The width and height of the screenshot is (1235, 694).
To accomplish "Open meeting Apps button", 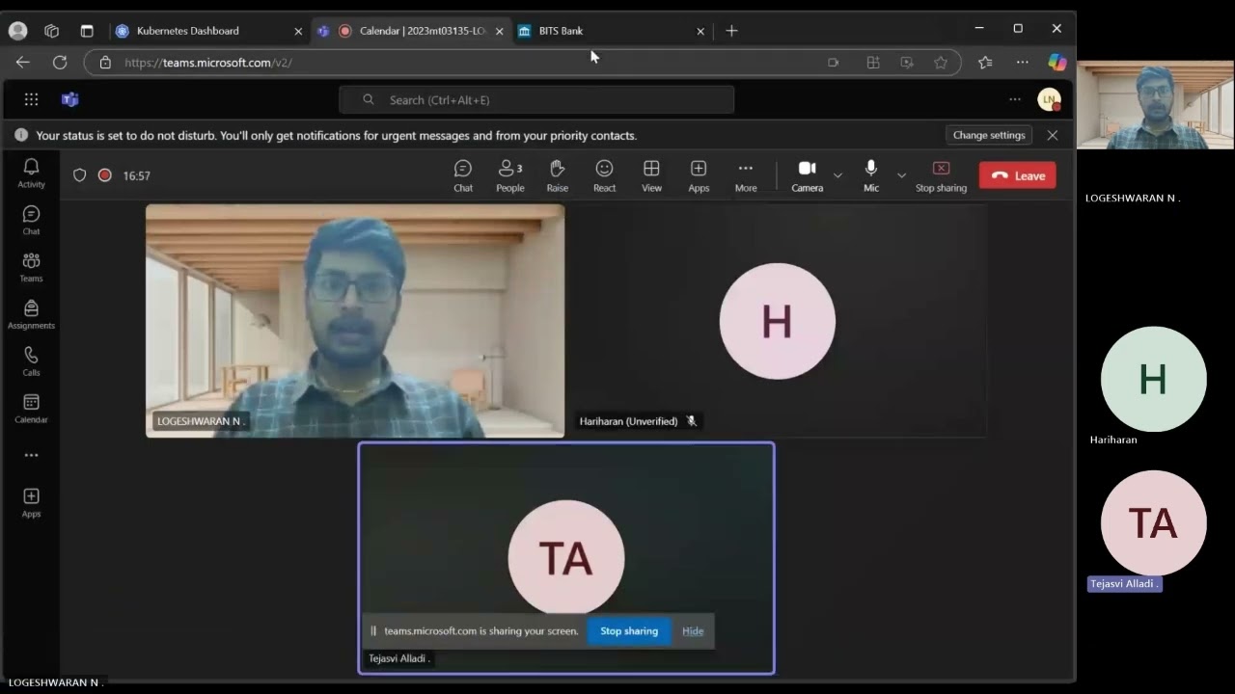I will [x=699, y=175].
